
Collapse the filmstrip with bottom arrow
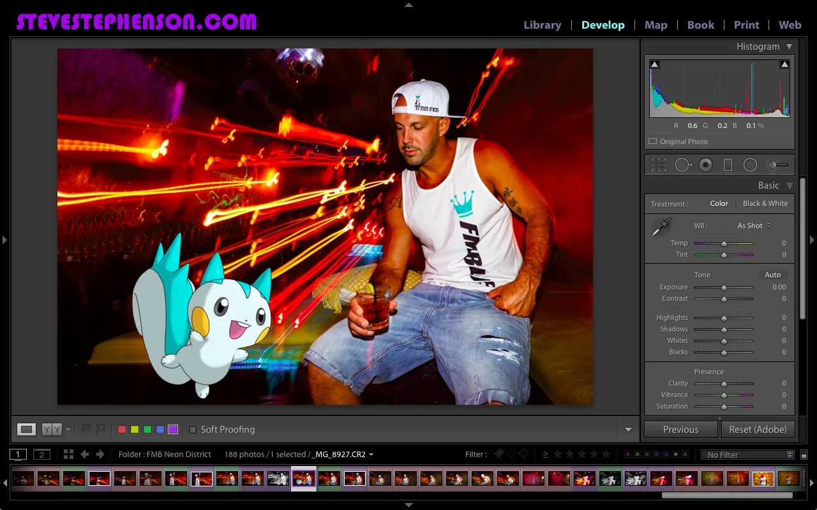(x=408, y=506)
